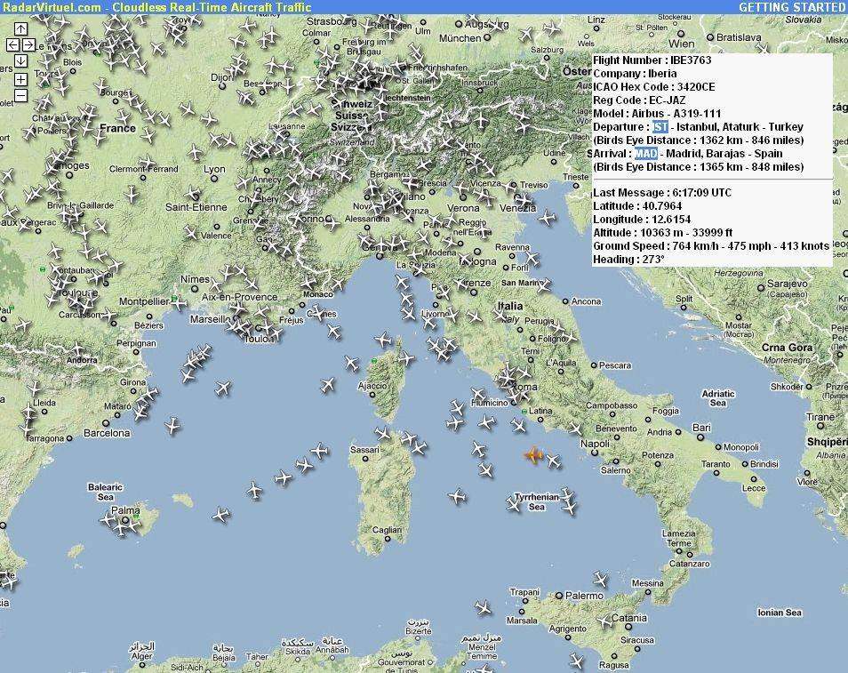Select the aircraft west of Trapani label
This screenshot has height=673, width=848.
coord(483,608)
